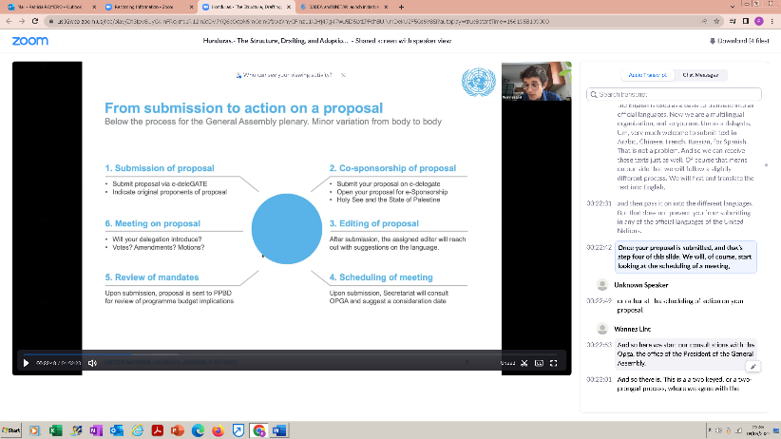Download the recording files
Image resolution: width=781 pixels, height=439 pixels.
point(739,41)
